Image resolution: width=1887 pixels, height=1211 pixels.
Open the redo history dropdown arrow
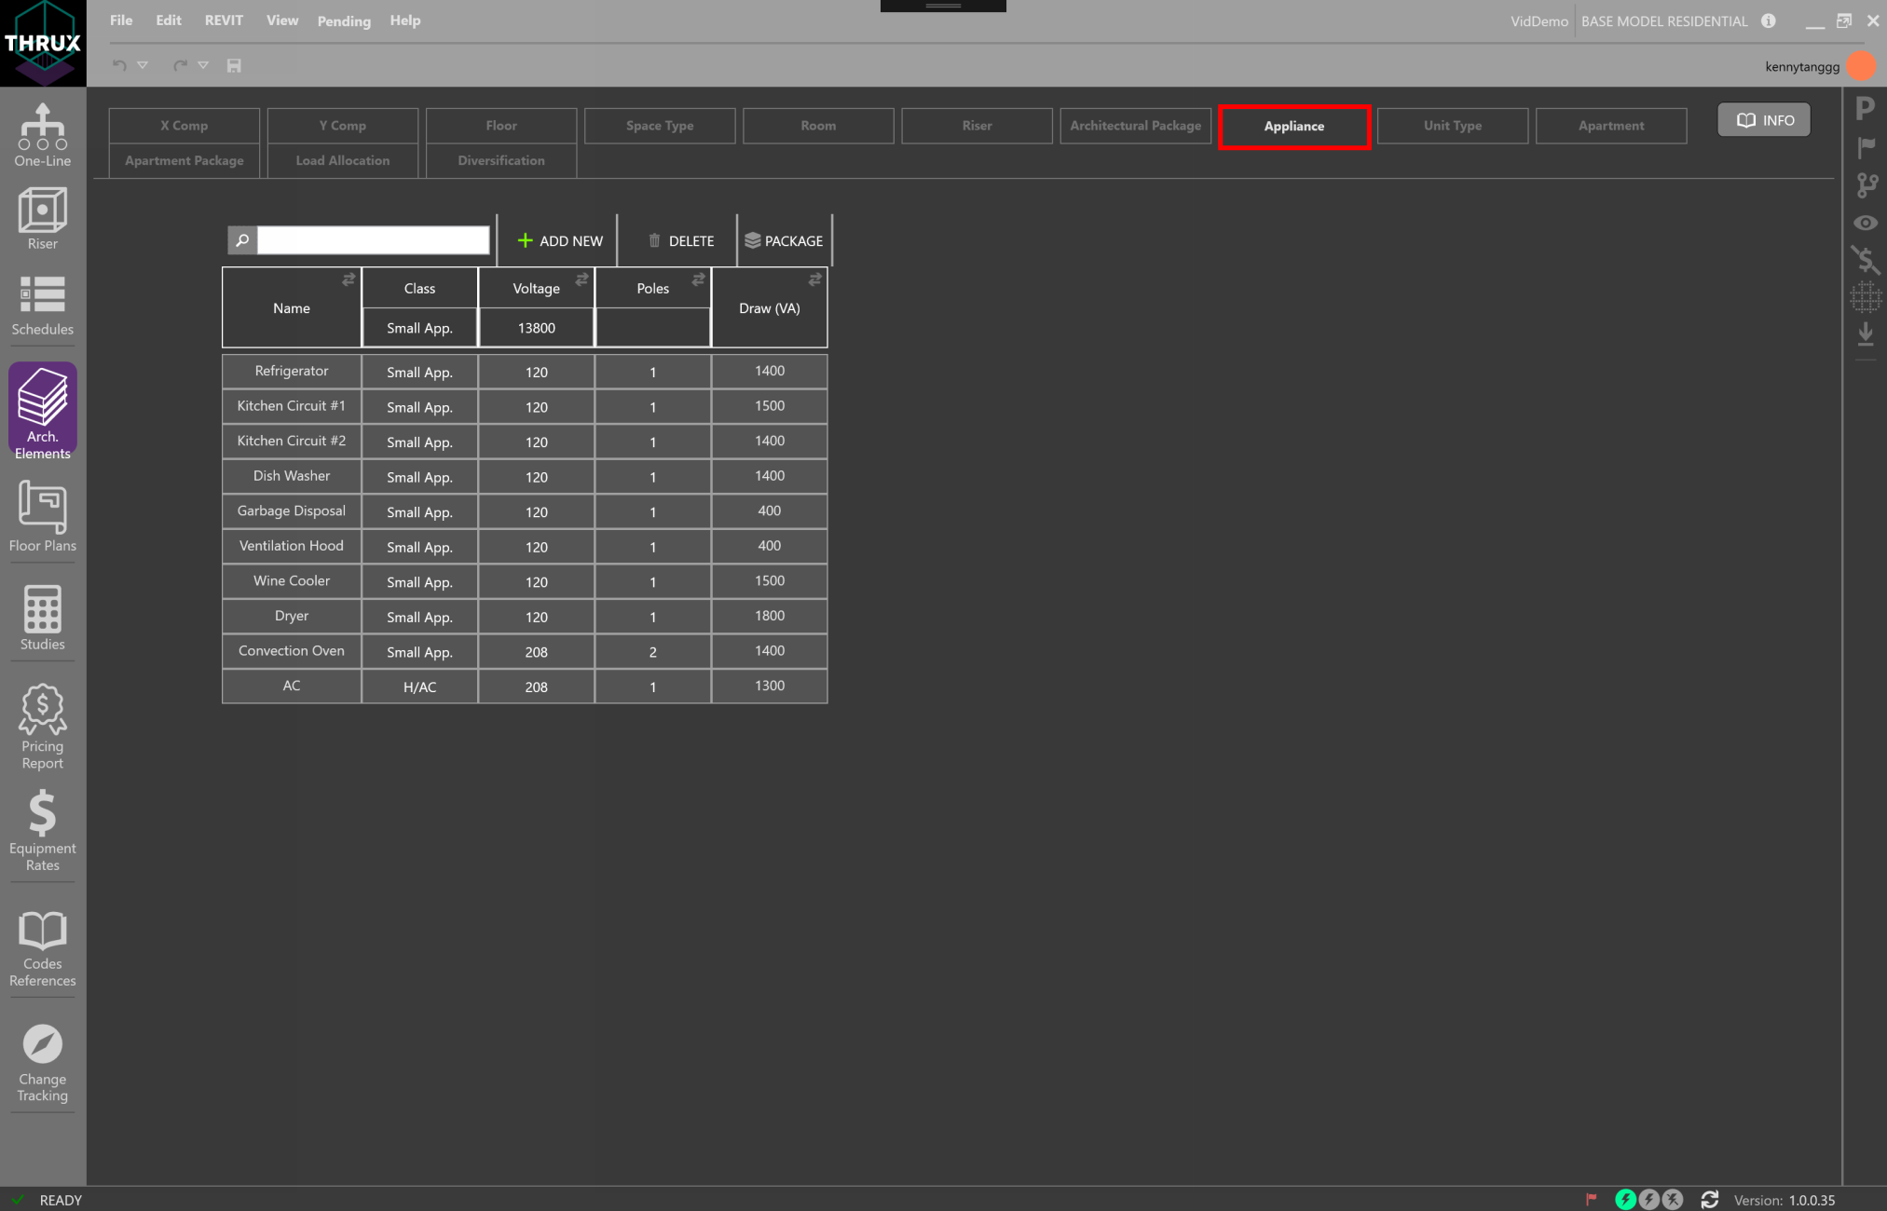pyautogui.click(x=203, y=65)
